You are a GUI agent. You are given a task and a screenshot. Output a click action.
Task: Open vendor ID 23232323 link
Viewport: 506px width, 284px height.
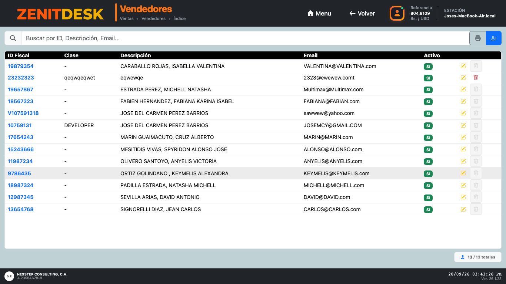click(21, 78)
